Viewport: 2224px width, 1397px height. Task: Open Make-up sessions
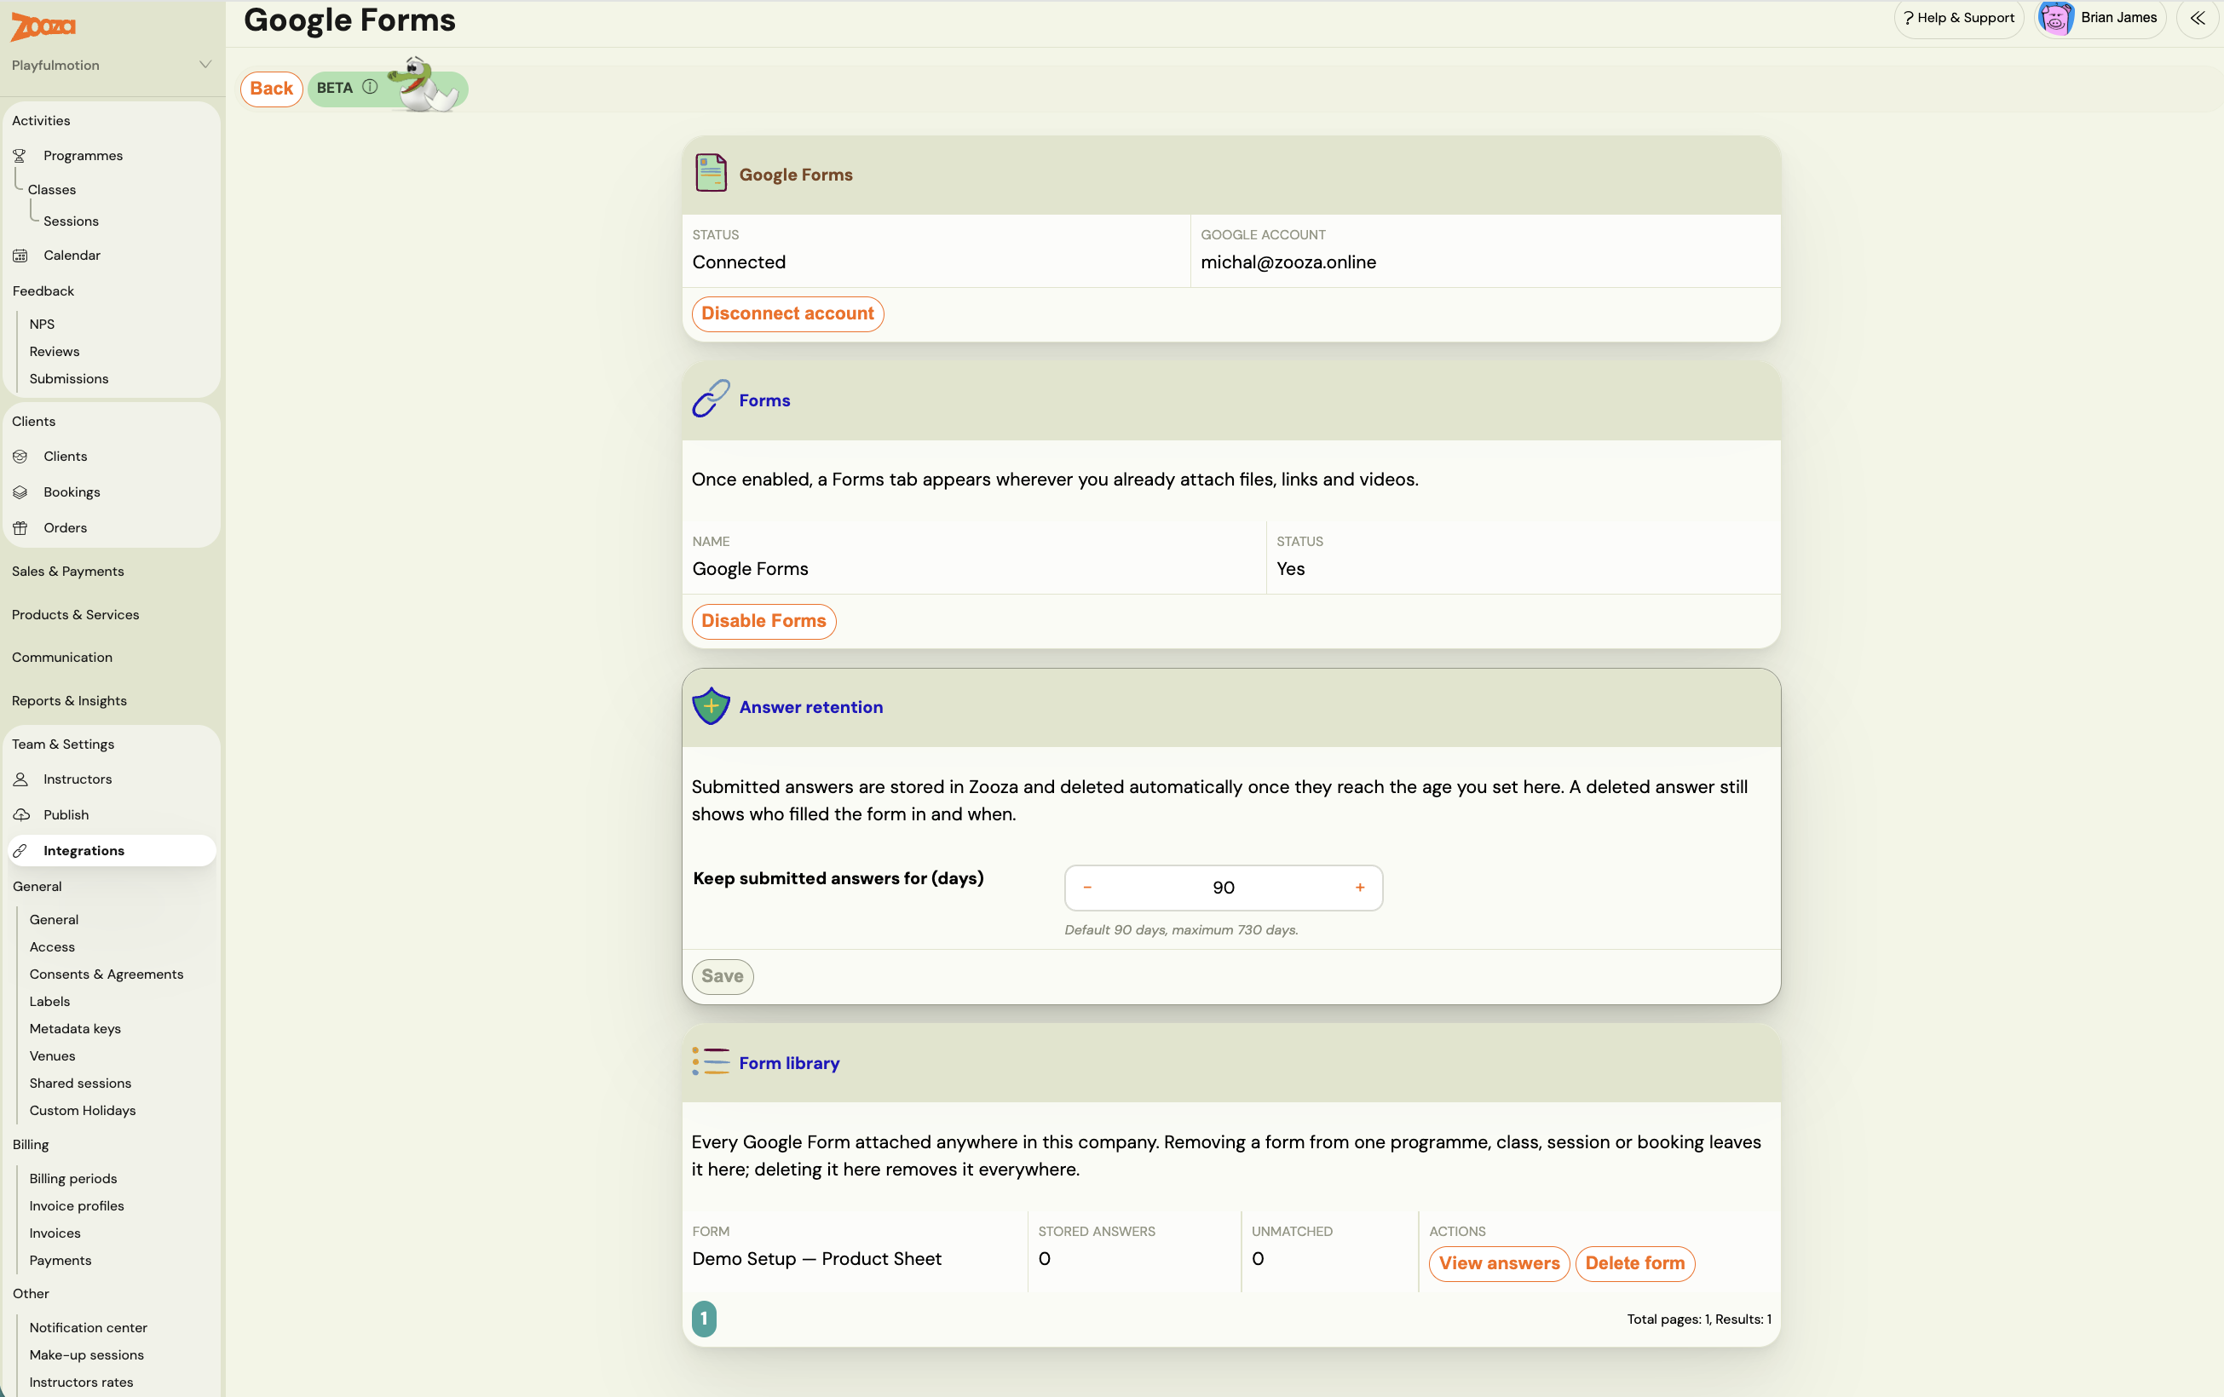[x=87, y=1355]
